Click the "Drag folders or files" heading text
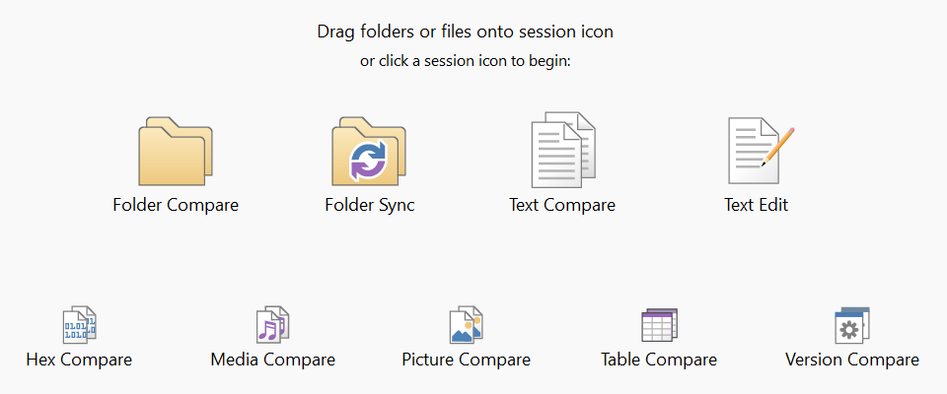947x394 pixels. (x=465, y=32)
